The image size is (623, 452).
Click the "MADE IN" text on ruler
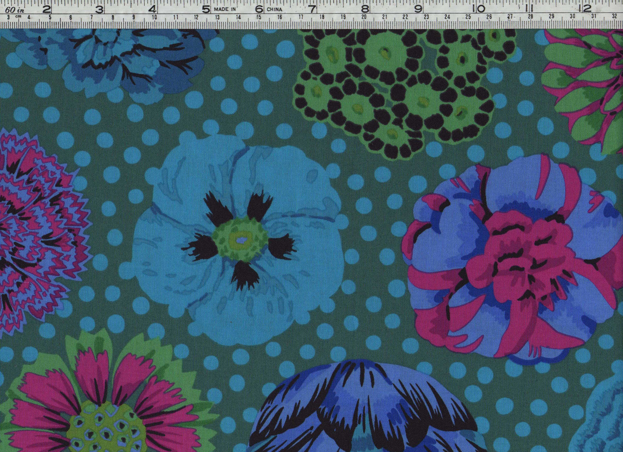point(225,9)
